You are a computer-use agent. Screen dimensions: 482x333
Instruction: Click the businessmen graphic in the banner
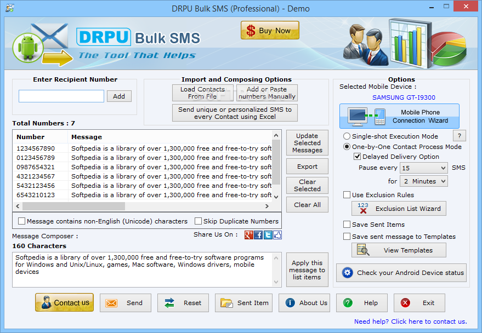(x=365, y=45)
